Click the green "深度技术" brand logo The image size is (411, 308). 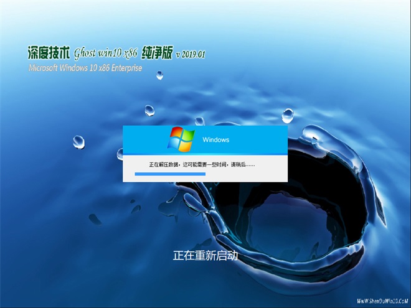pyautogui.click(x=49, y=52)
